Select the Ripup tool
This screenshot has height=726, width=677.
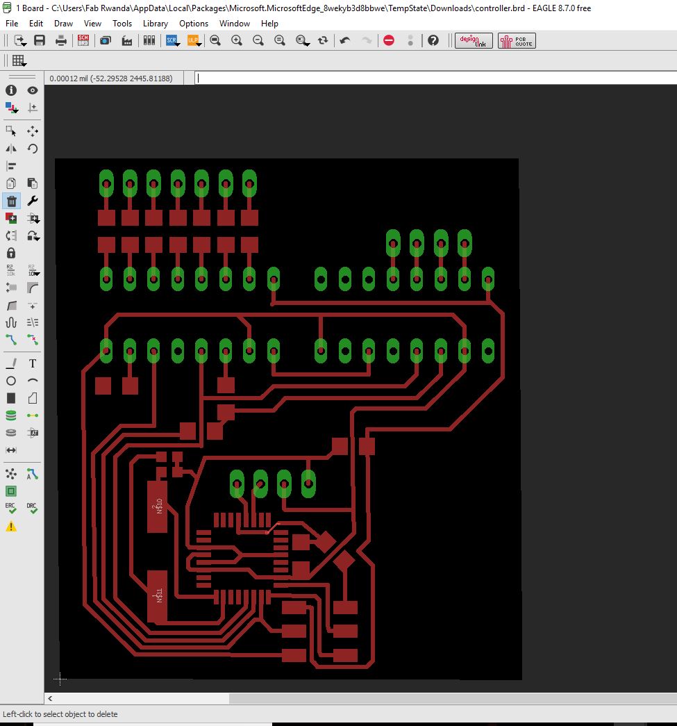pos(33,340)
